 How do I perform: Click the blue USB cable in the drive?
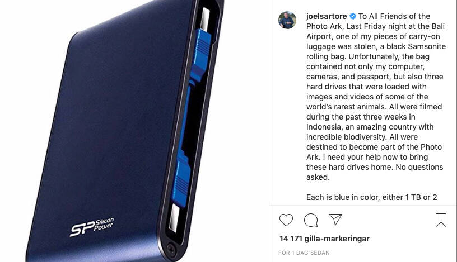tap(191, 116)
